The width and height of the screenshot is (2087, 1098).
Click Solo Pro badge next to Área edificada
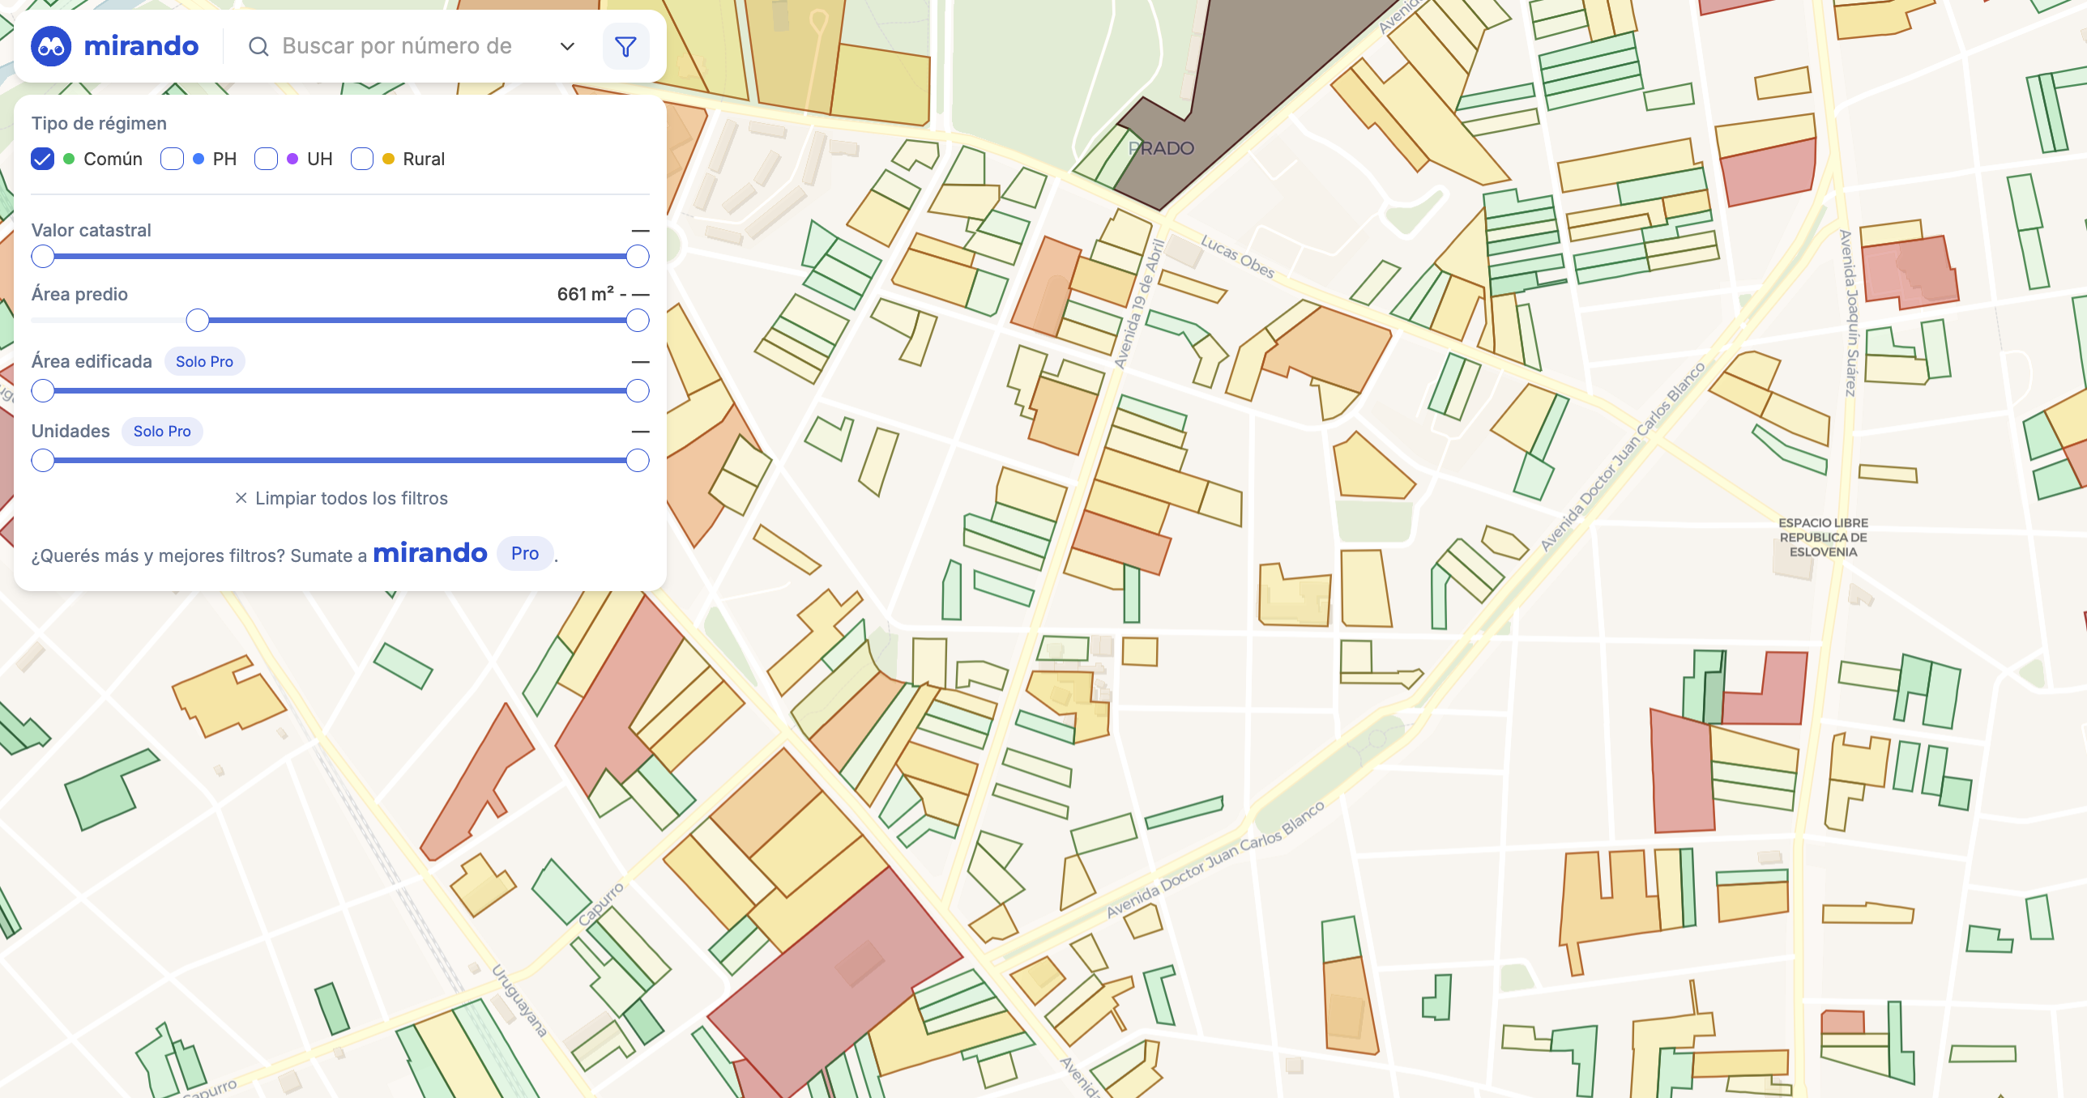[204, 362]
